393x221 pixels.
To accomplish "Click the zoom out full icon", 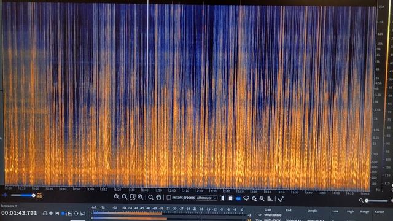I will [141, 197].
